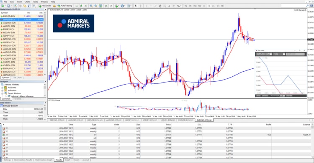The width and height of the screenshot is (314, 163).
Task: Select the Cursor arrow tool
Action: pos(136,6)
